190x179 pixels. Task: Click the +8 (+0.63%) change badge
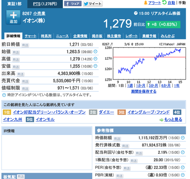coord(163,24)
